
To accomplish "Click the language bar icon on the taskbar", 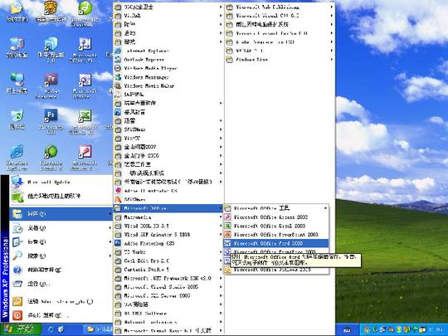I will click(347, 329).
